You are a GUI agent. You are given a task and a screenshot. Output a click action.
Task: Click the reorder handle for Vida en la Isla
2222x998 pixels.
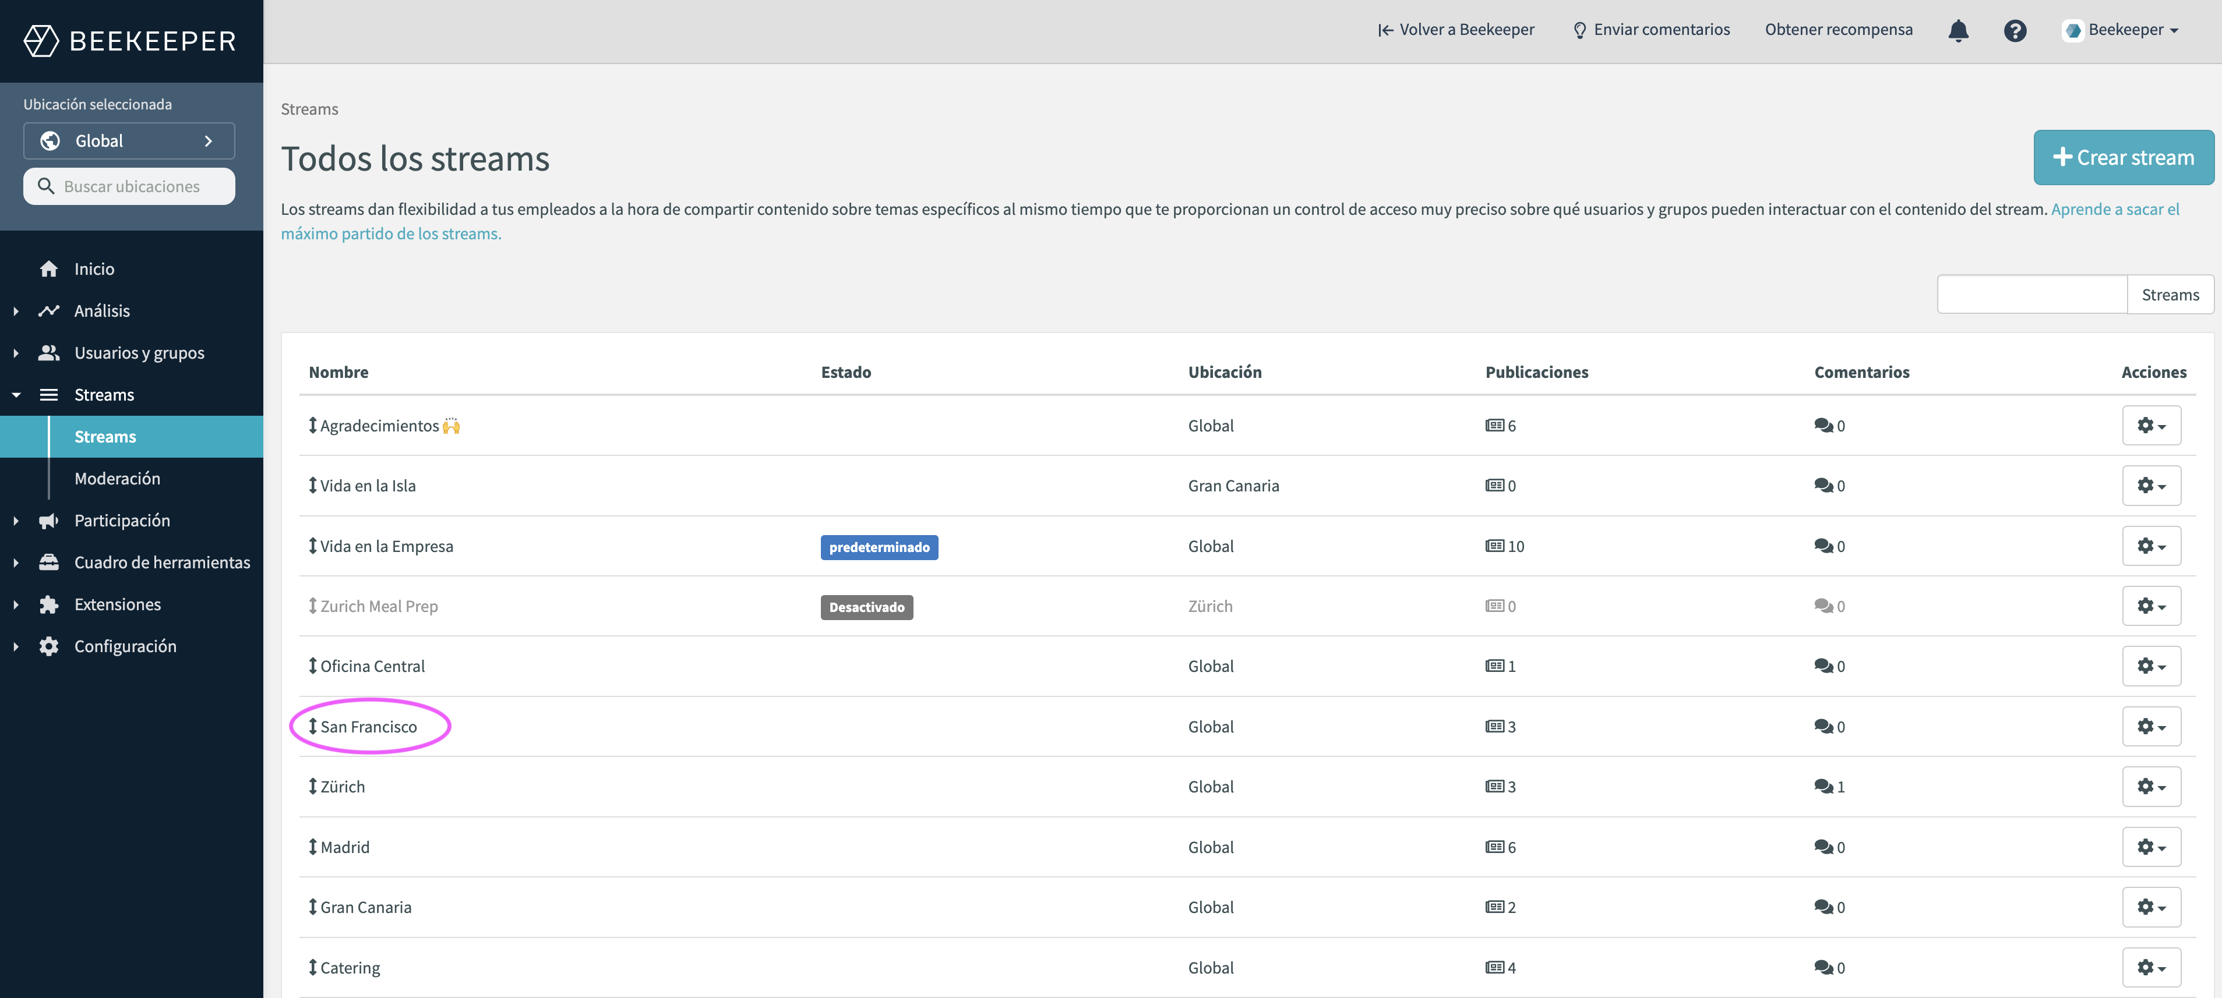point(312,485)
